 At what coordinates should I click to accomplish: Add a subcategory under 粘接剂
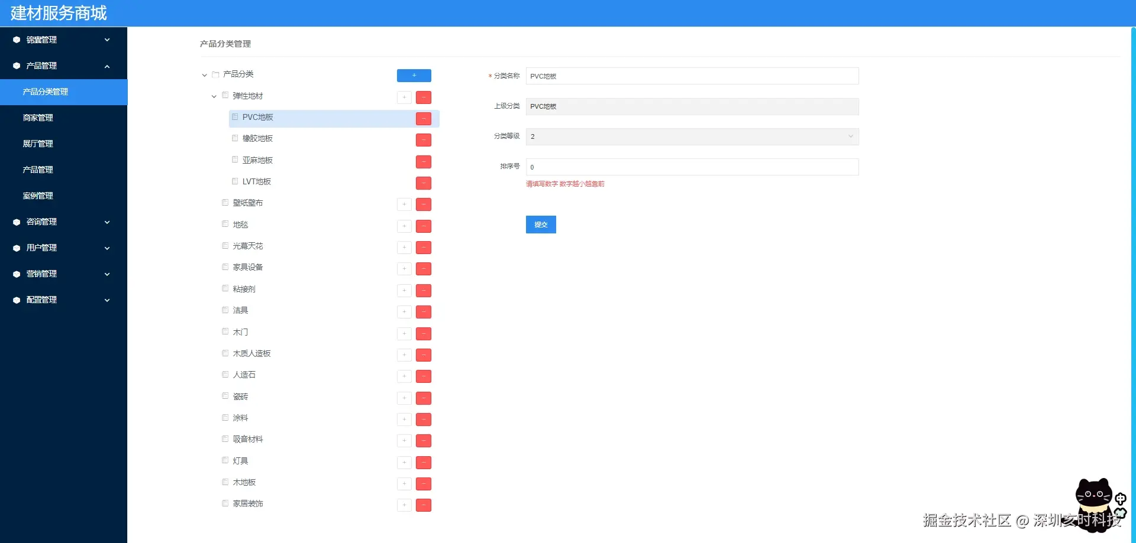click(404, 291)
